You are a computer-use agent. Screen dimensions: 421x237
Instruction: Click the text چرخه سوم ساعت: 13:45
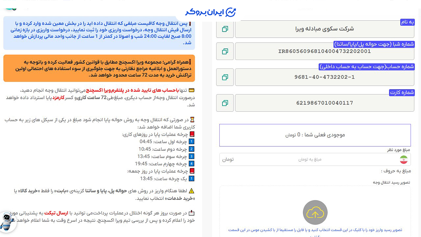pyautogui.click(x=162, y=156)
